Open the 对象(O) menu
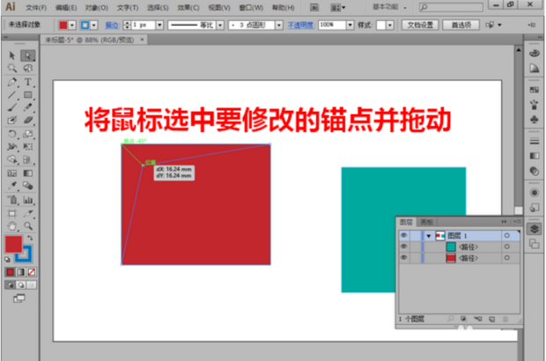This screenshot has width=546, height=361. click(97, 8)
